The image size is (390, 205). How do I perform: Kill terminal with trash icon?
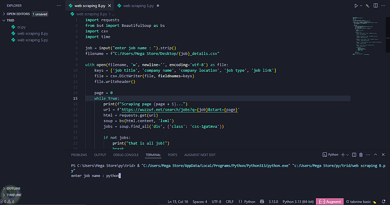[361, 155]
